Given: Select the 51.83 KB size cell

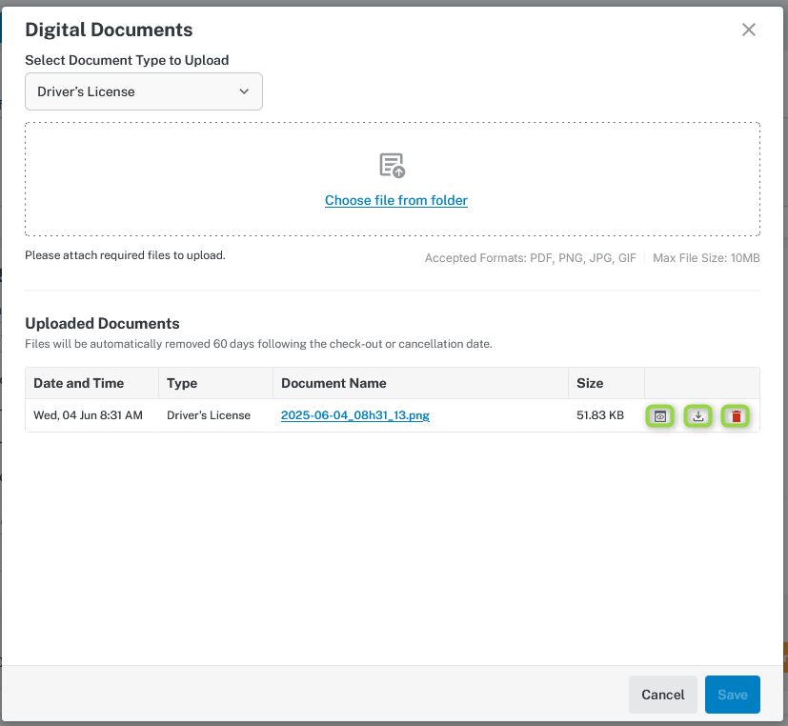Looking at the screenshot, I should pos(600,415).
